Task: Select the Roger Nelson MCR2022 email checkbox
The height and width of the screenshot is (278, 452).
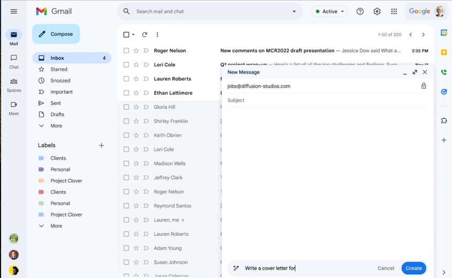Action: [x=126, y=51]
